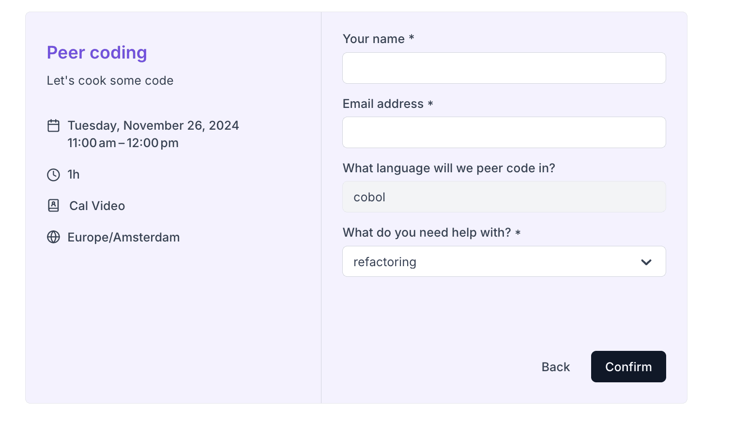The image size is (732, 422).
Task: Click the Cal Video location icon
Action: [53, 206]
